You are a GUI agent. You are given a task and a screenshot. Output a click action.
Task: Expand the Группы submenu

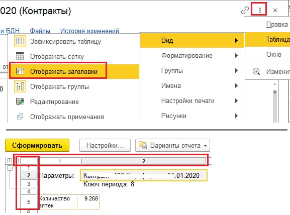coord(192,71)
